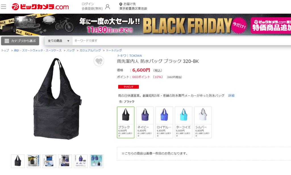Open the user account icon

[x=107, y=7]
